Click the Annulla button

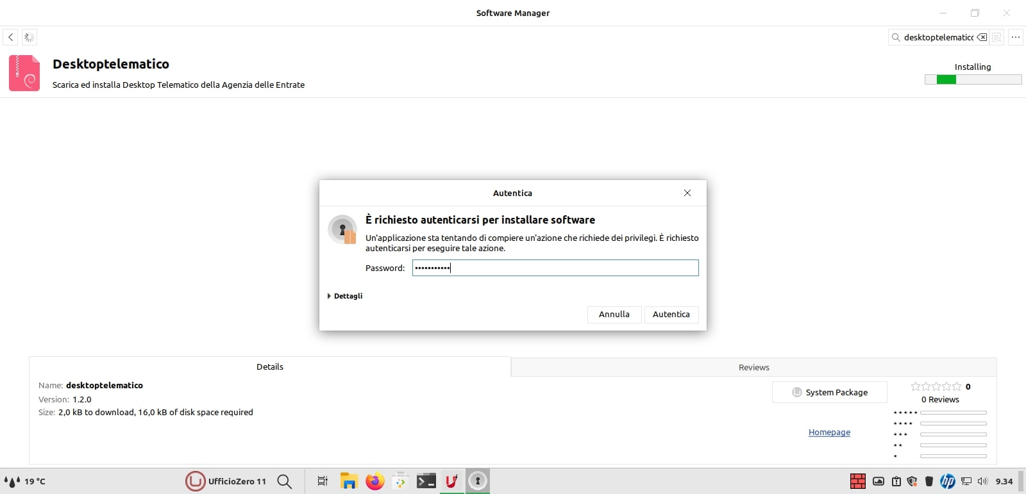pos(614,315)
